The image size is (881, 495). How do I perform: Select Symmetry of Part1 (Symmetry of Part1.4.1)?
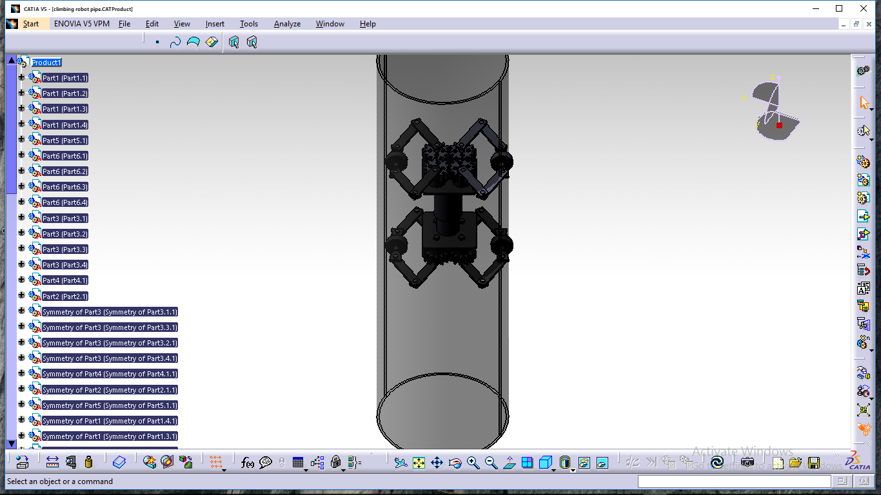[110, 420]
